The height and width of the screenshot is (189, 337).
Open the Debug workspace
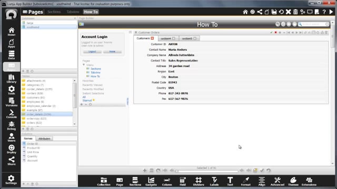12,126
